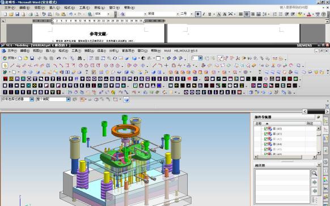Viewport: 330px width, 206px height.
Task: Open the 插入 menu in NX
Action: point(50,51)
